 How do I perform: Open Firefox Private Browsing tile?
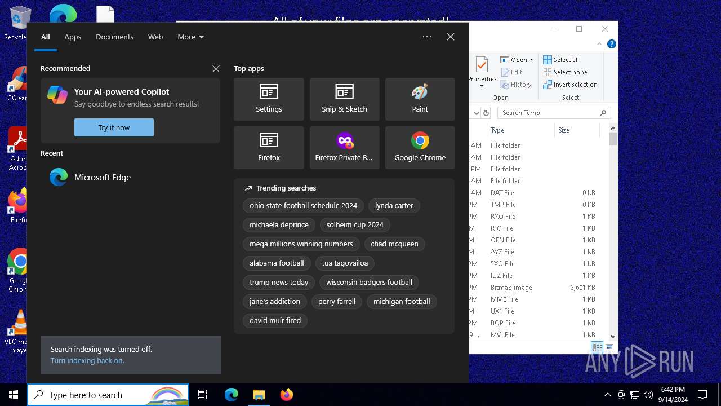coord(344,148)
